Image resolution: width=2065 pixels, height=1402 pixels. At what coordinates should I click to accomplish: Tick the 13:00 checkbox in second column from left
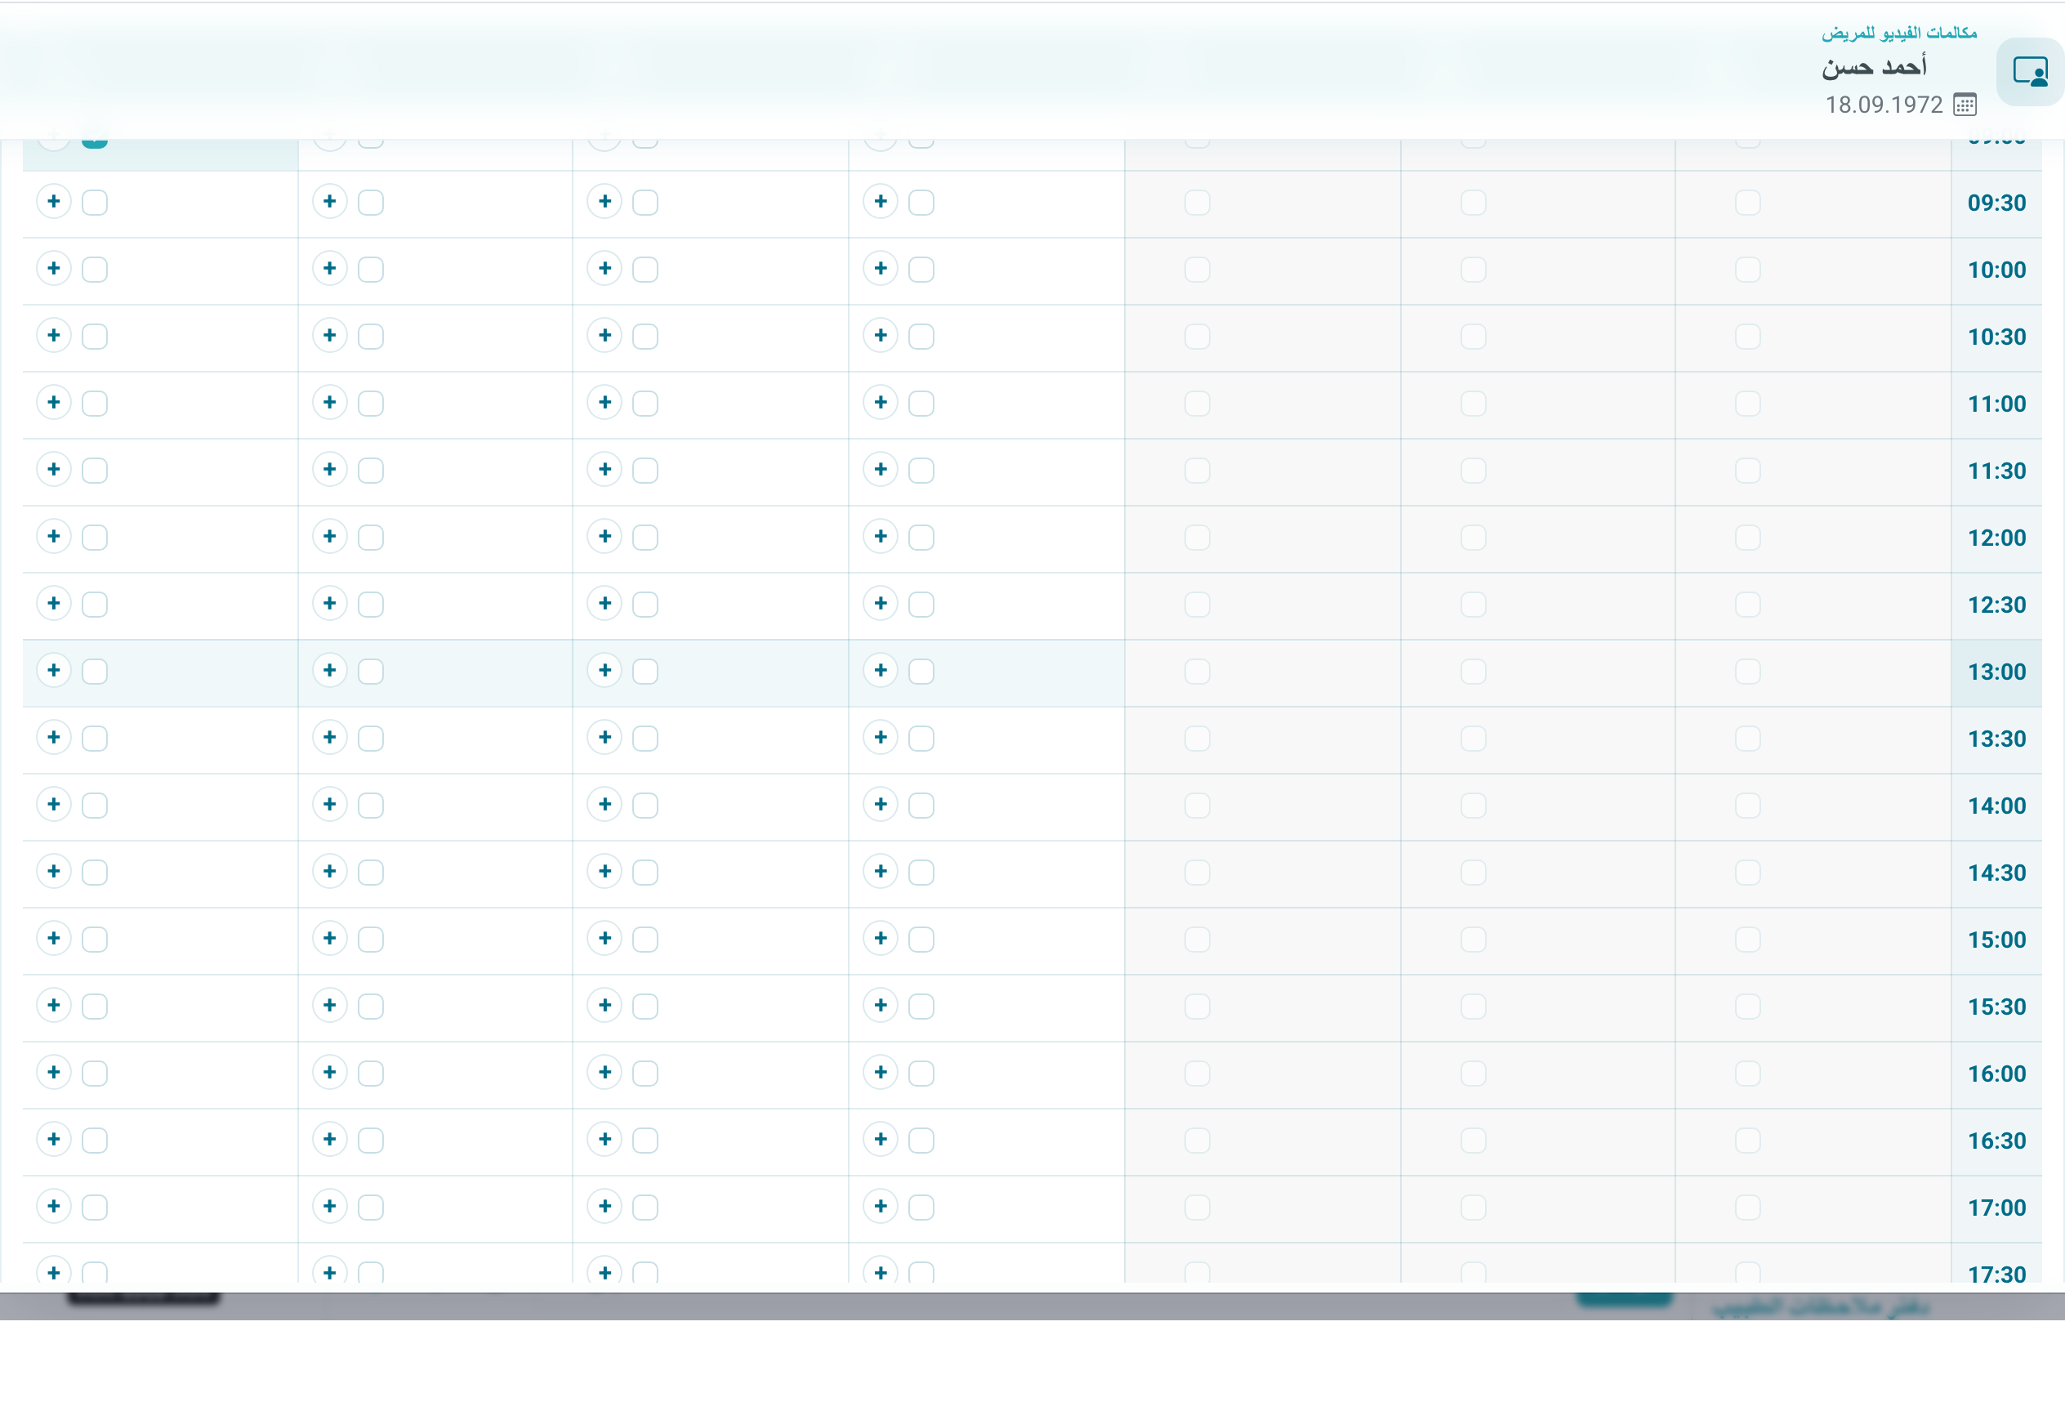[371, 672]
